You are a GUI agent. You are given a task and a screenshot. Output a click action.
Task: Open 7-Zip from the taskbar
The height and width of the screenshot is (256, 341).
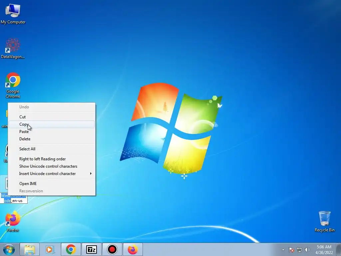91,249
